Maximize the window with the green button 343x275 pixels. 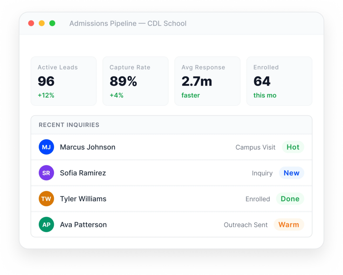click(x=52, y=23)
